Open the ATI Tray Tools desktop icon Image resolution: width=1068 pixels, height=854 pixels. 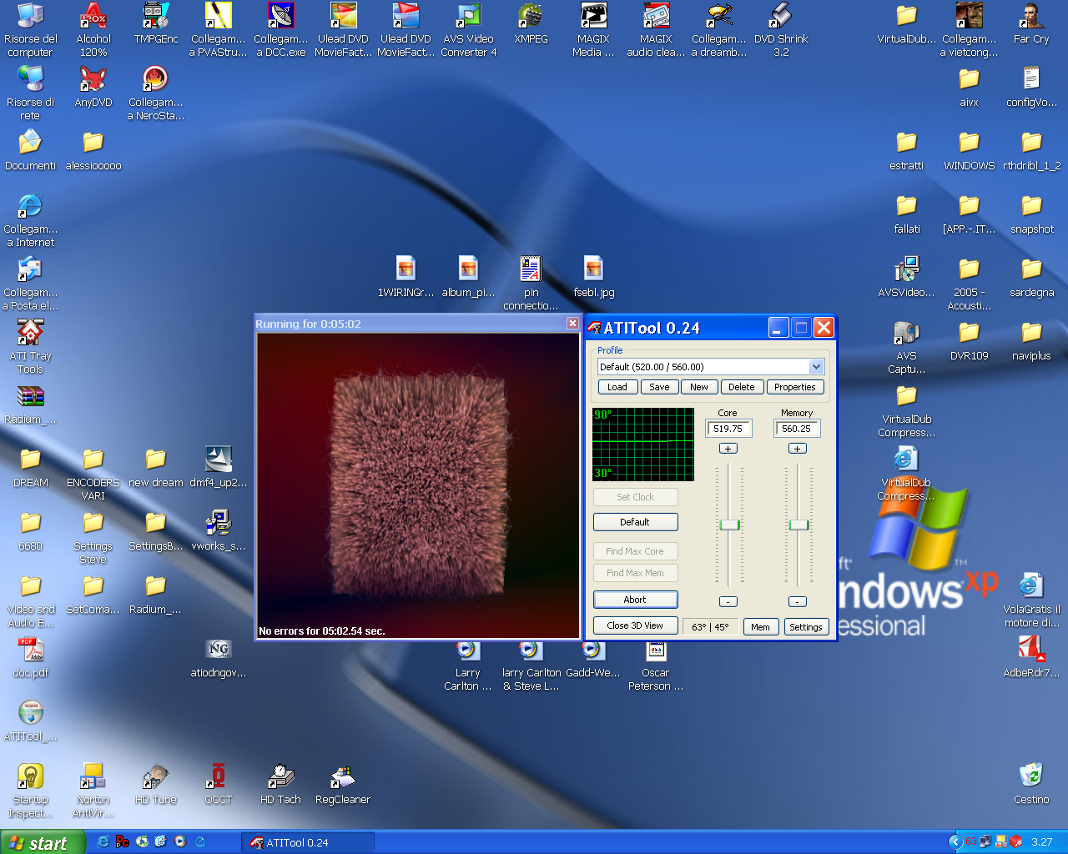coord(30,334)
